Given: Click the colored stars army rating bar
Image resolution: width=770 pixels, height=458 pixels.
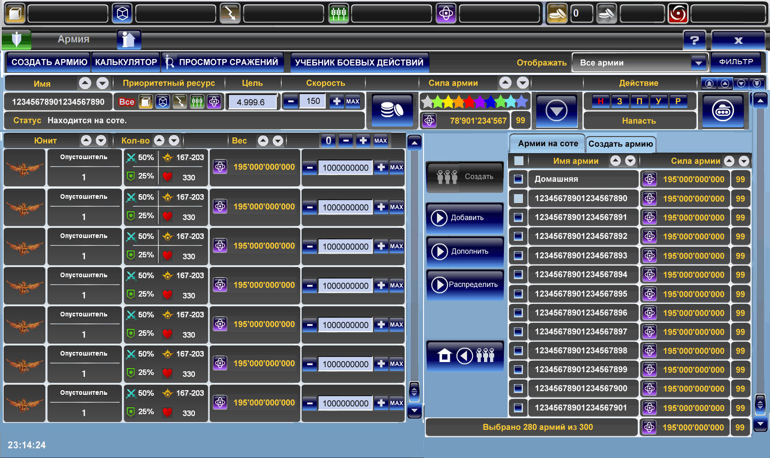Looking at the screenshot, I should 474,101.
